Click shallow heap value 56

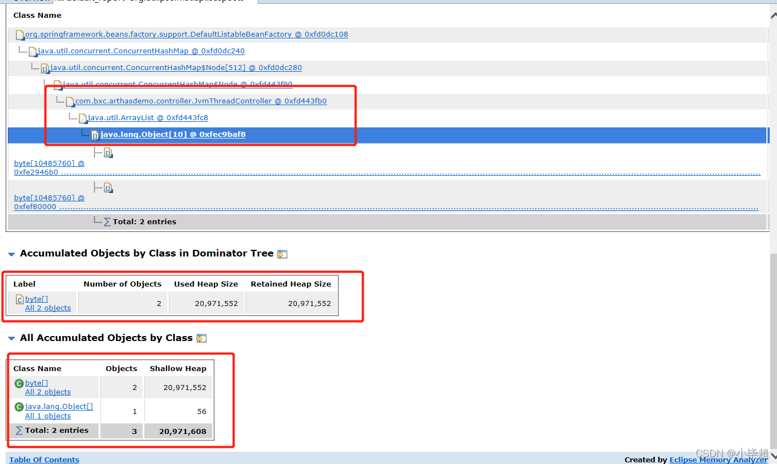[202, 412]
